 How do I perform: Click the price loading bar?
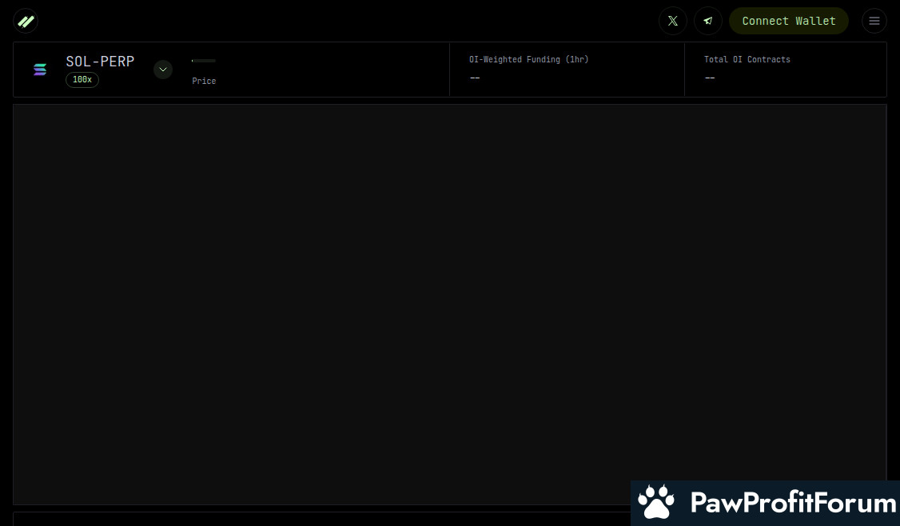[204, 61]
